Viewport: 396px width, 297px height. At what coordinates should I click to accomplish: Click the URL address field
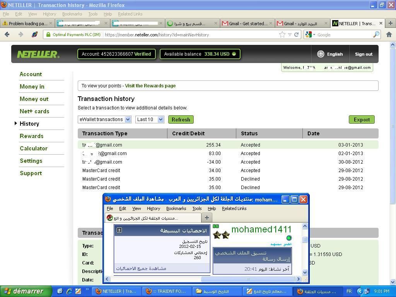tap(191, 34)
